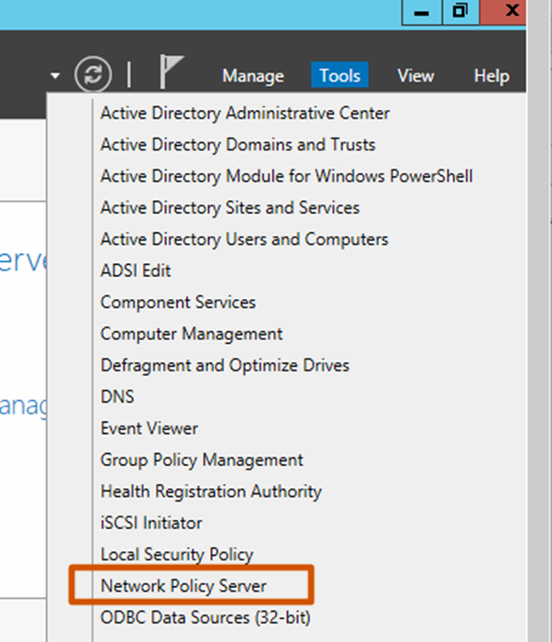Open Active Directory Module for Windows PowerShell
Viewport: 552px width, 642px height.
[286, 176]
